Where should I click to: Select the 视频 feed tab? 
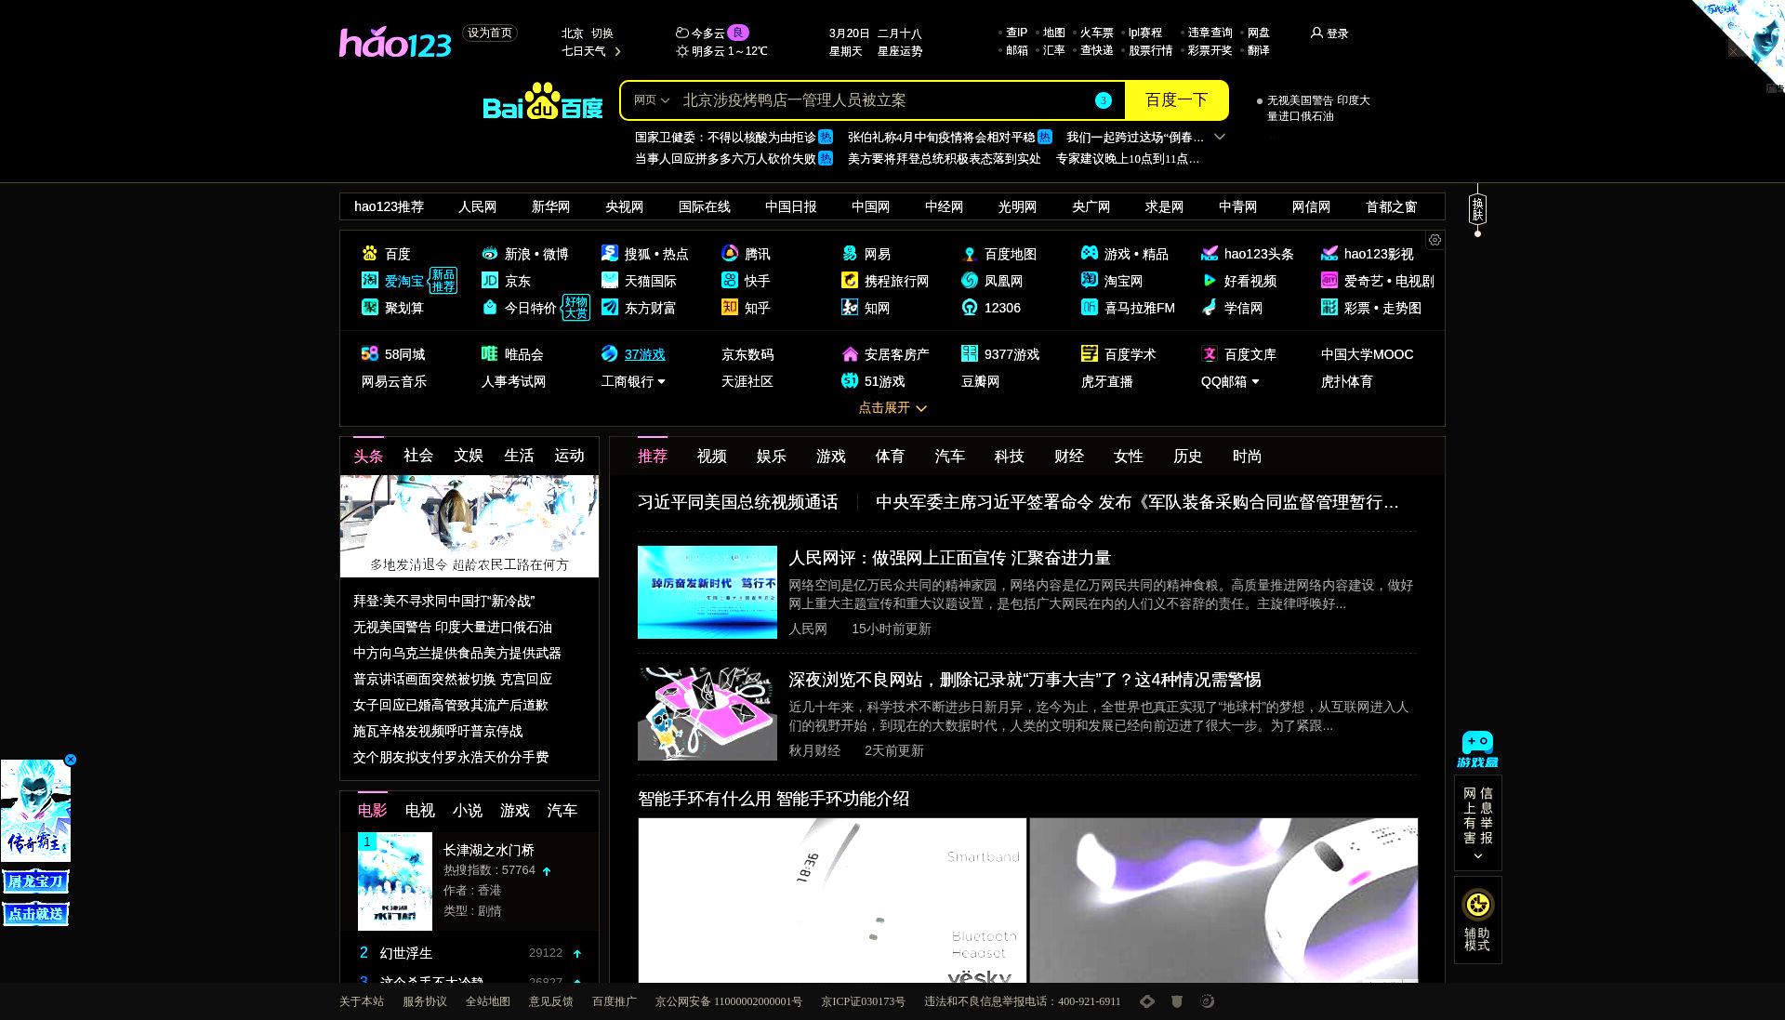712,457
